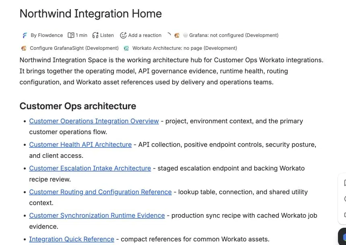Screen dimensions: 346x245
Task: Open Customer Operations Integration Overview link
Action: coord(94,121)
